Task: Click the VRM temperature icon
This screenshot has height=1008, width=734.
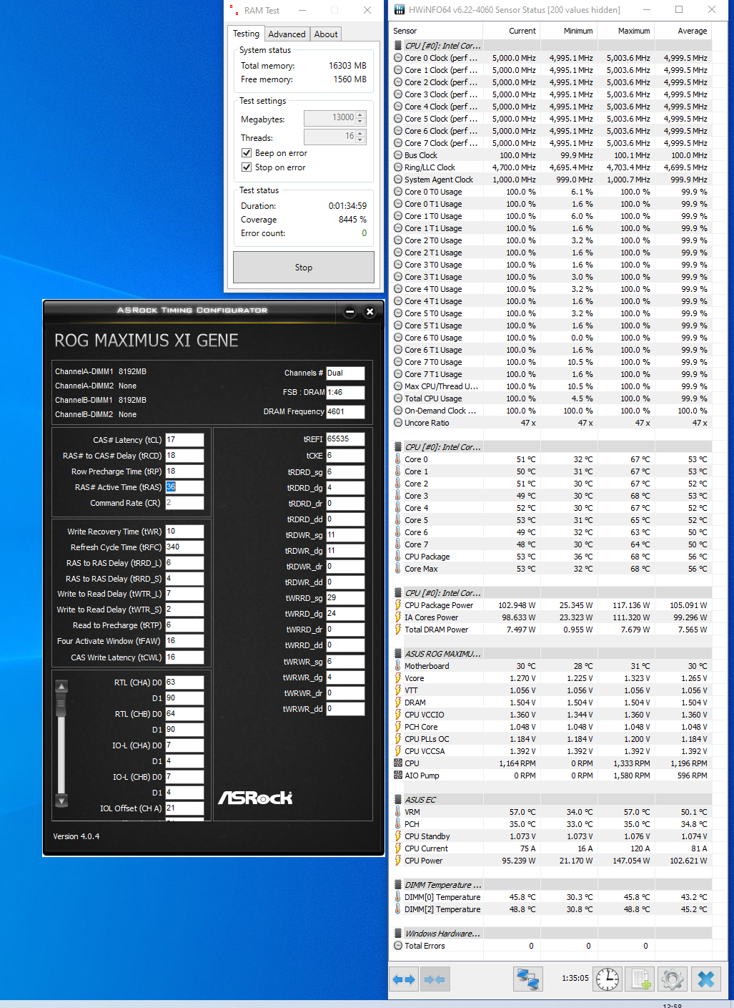Action: (398, 812)
